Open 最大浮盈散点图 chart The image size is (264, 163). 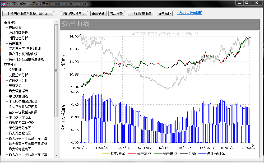pos(20,133)
